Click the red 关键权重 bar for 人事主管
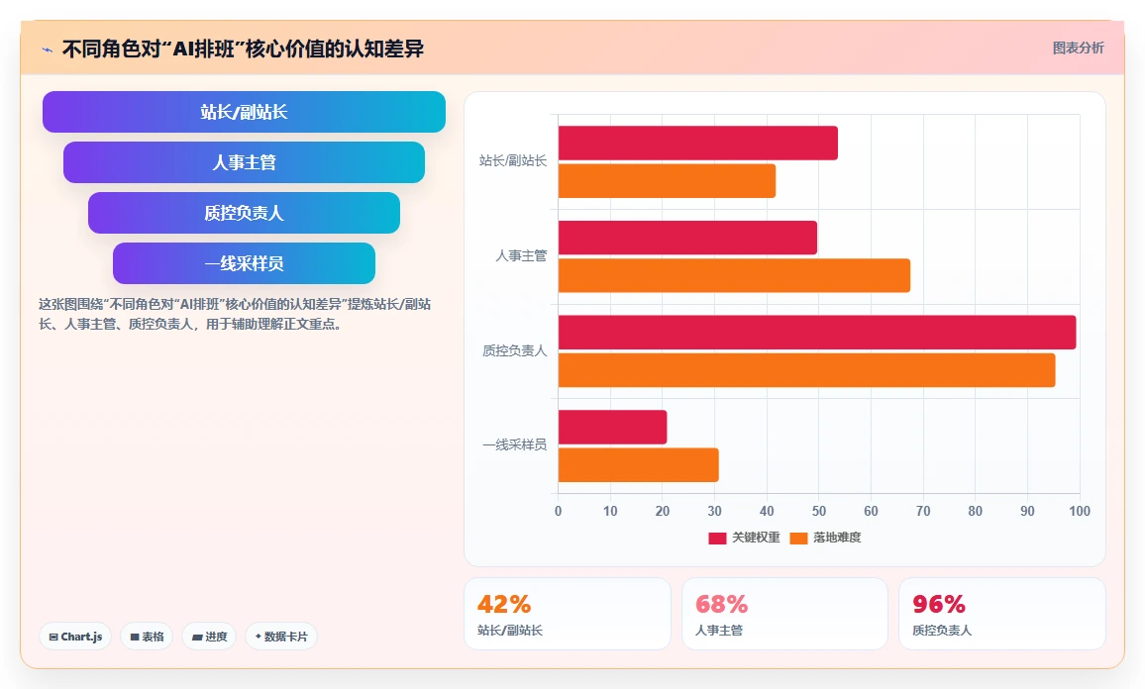This screenshot has height=689, width=1145. point(687,238)
